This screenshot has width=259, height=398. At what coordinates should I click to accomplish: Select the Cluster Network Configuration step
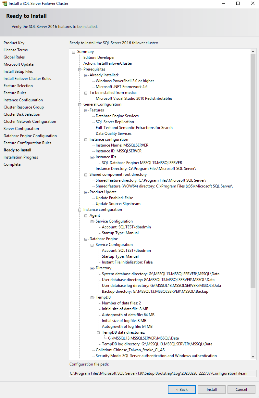coord(30,122)
